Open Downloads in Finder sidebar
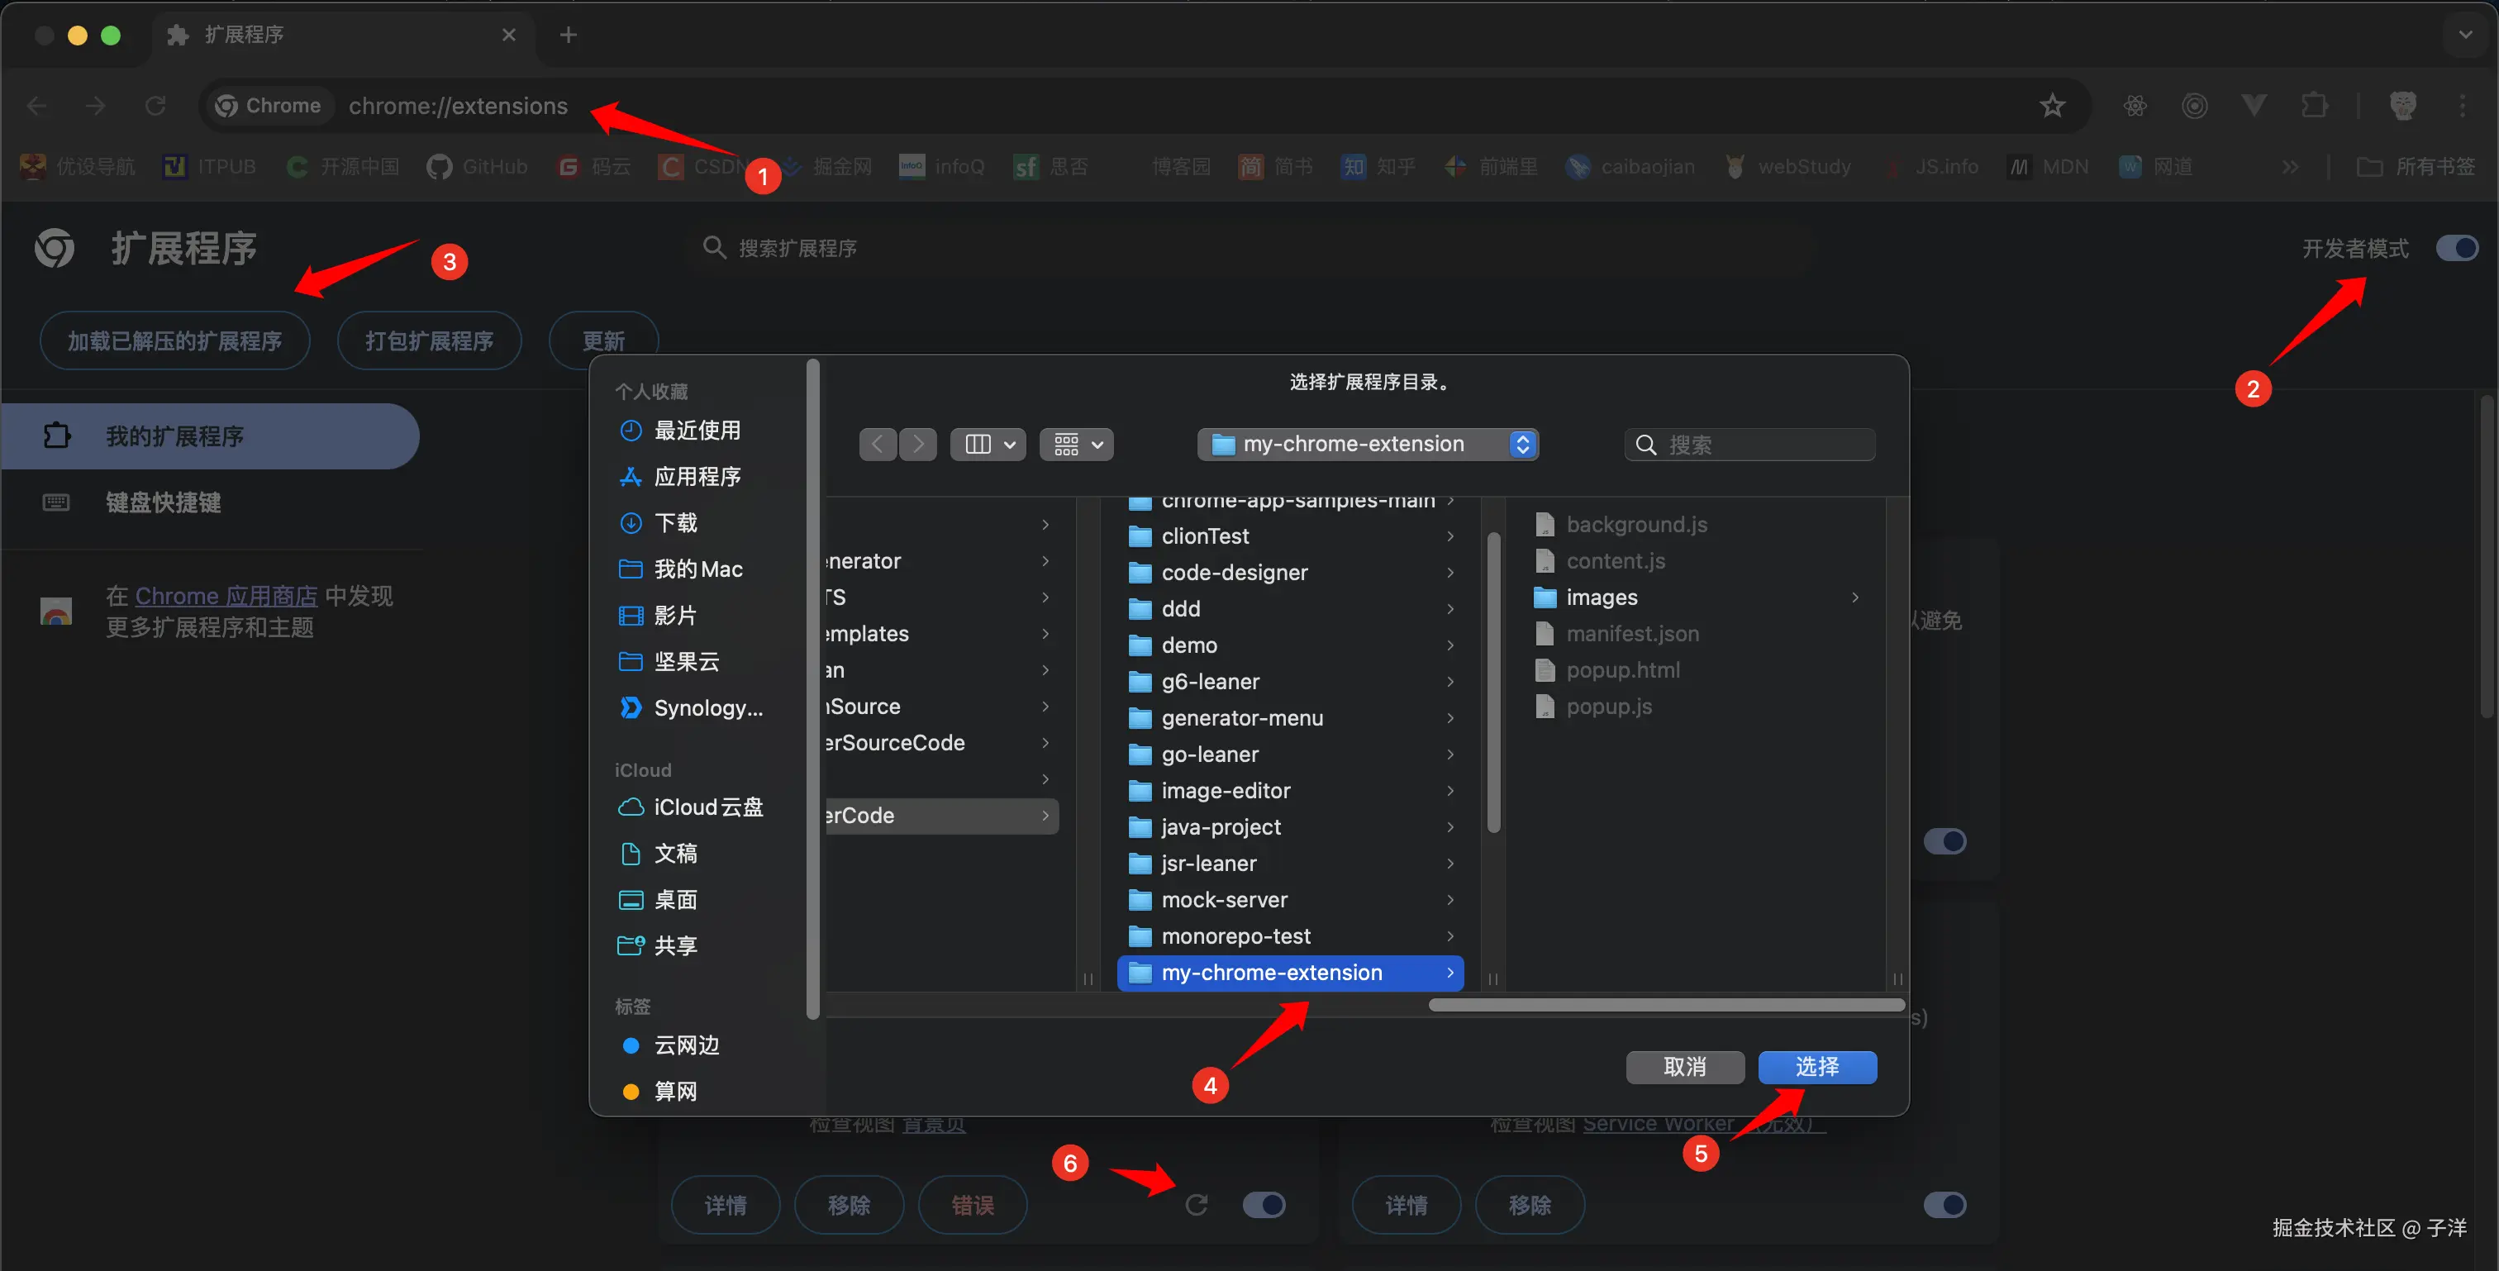2499x1271 pixels. (675, 523)
